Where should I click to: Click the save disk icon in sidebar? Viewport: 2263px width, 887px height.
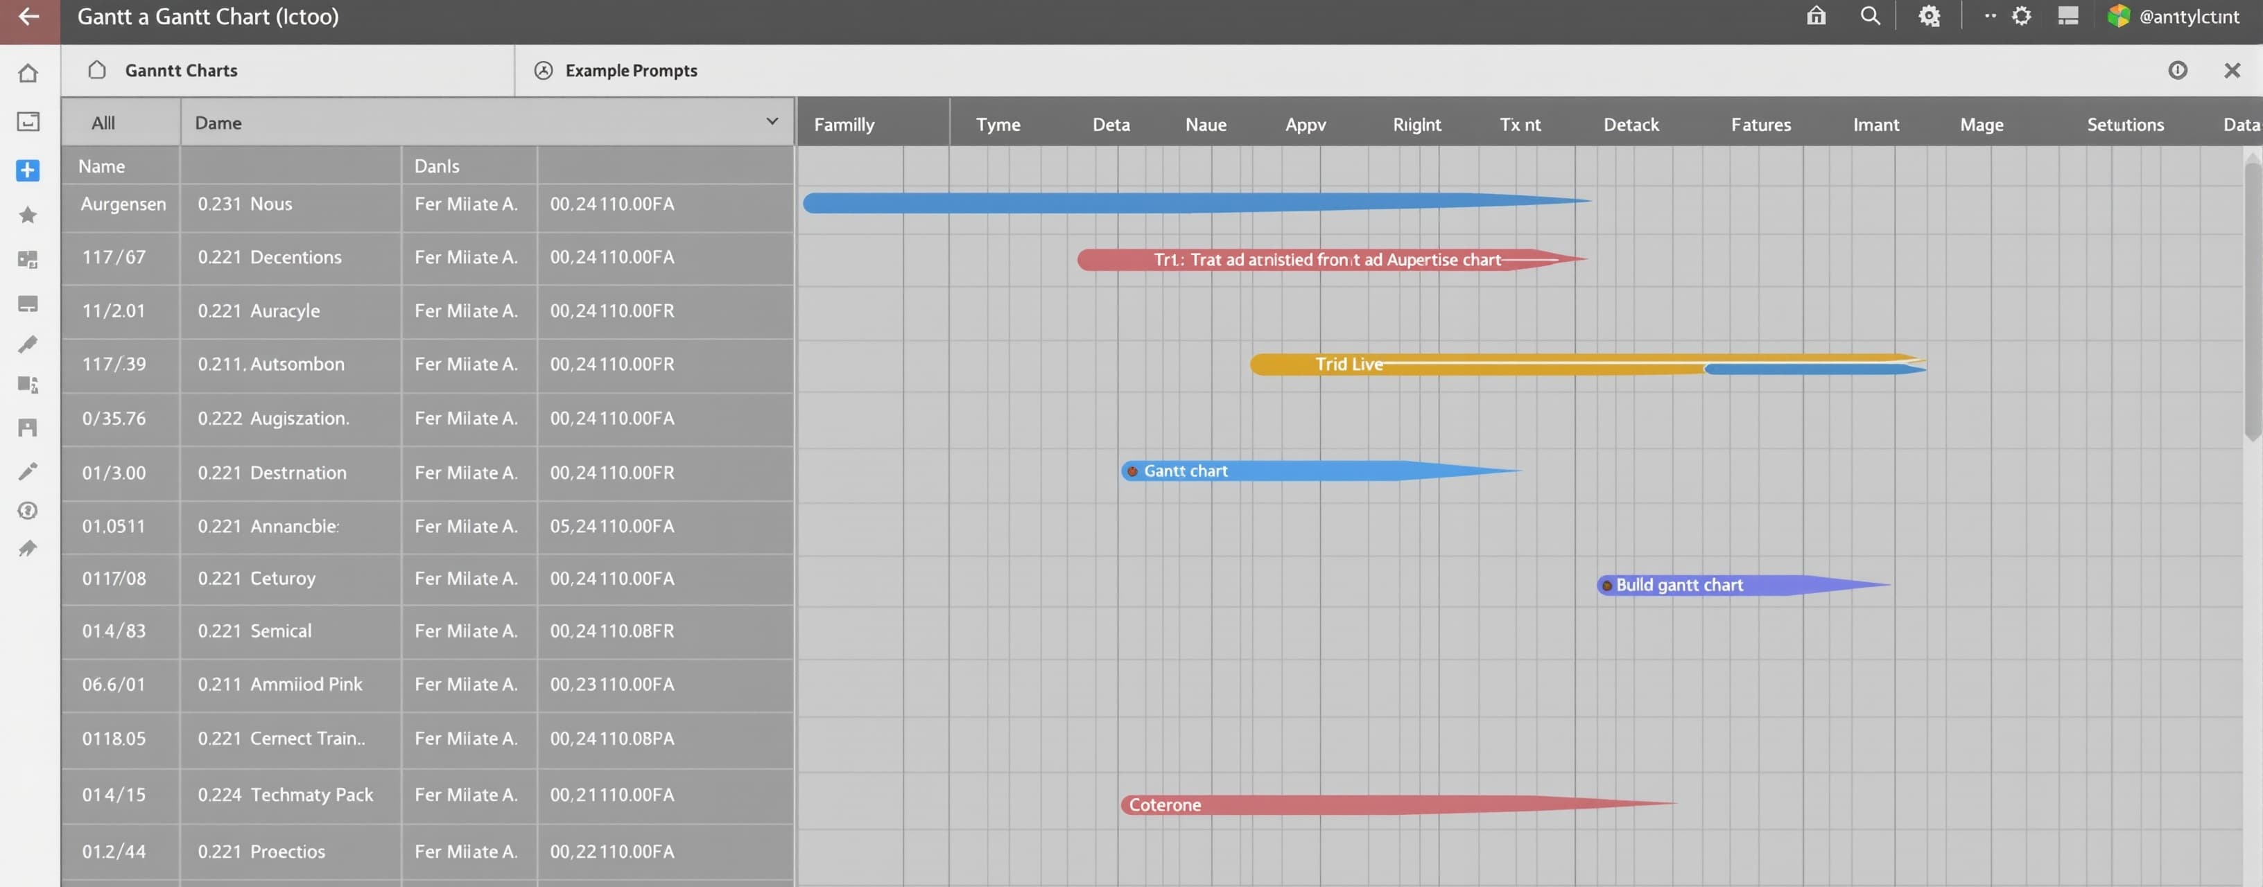tap(28, 428)
